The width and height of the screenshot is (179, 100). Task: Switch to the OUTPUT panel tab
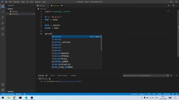pyautogui.click(x=52, y=76)
